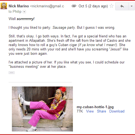
Task: Show trimmed content with the ellipsis button
Action: 12,73
